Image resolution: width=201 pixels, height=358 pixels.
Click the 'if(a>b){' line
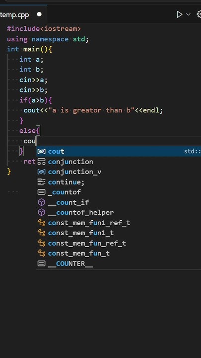[x=36, y=100]
